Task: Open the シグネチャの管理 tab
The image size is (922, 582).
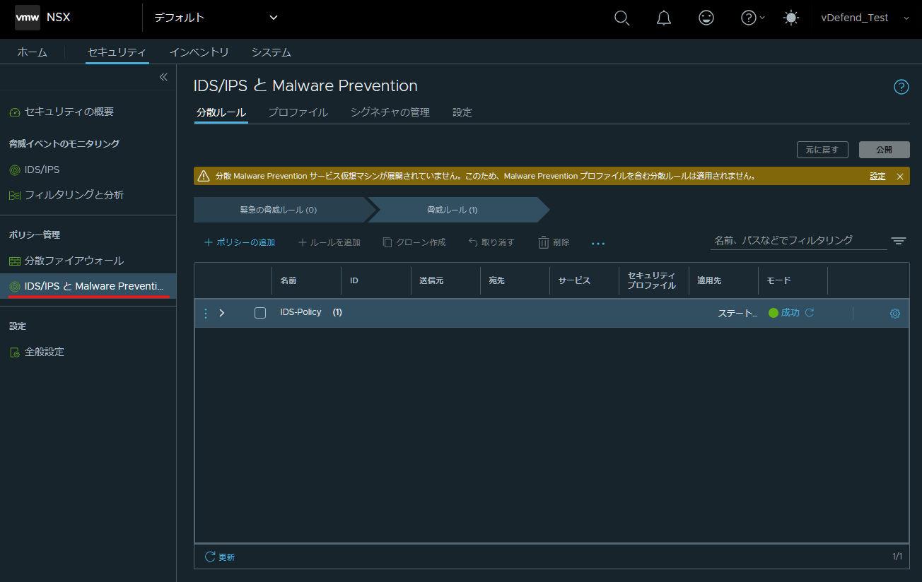Action: [x=390, y=112]
